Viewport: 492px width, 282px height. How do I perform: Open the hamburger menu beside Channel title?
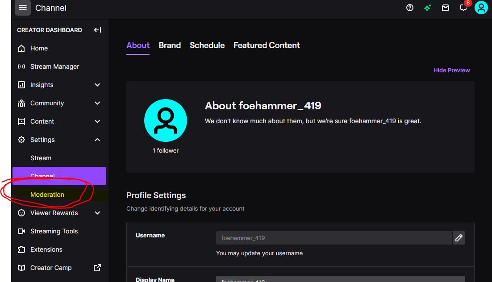coord(21,8)
